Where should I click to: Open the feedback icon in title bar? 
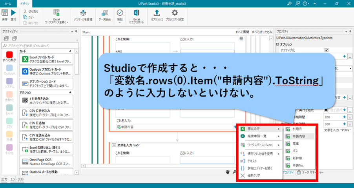click(x=297, y=4)
